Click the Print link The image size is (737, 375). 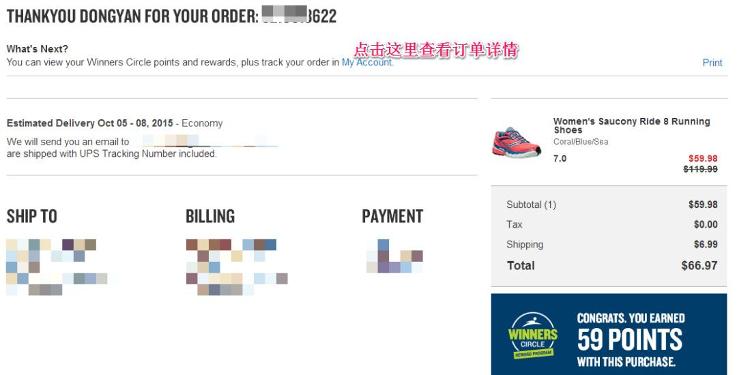tap(712, 63)
